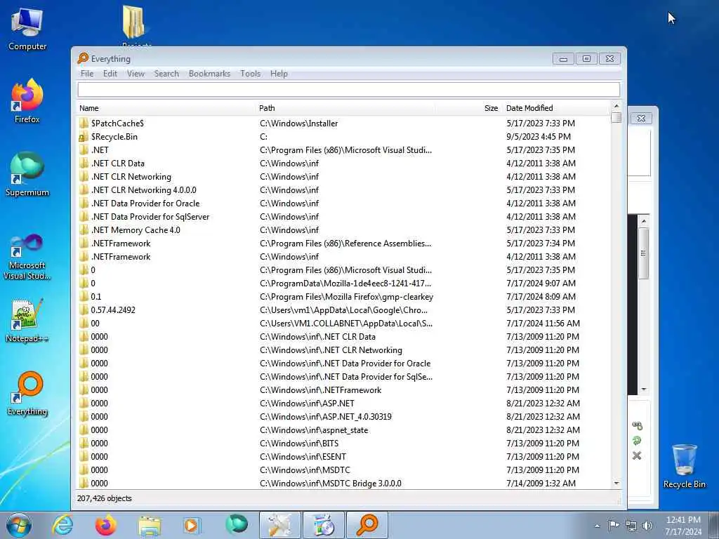Click the green refresh icon in background window
719x539 pixels.
pos(637,441)
